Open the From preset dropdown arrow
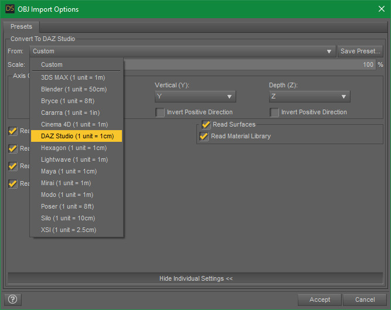 point(329,52)
